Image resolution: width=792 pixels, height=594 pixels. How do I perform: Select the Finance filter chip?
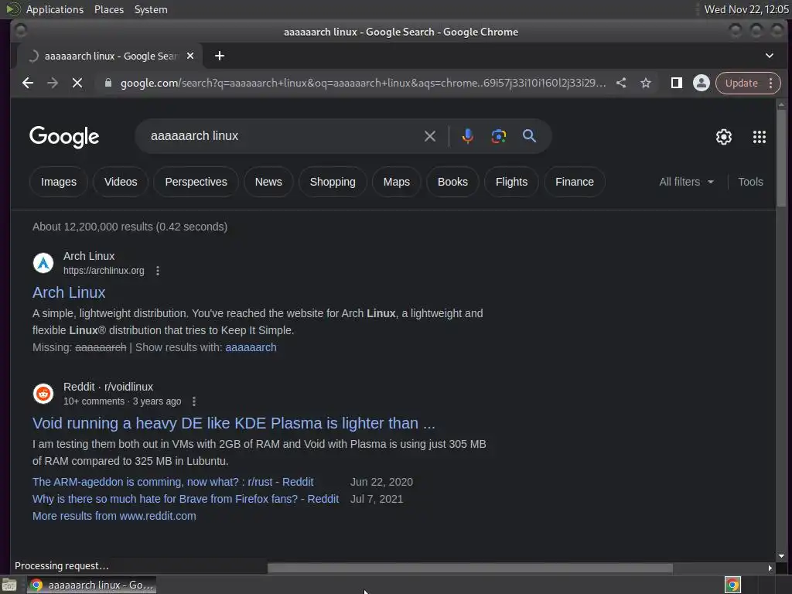(x=575, y=182)
